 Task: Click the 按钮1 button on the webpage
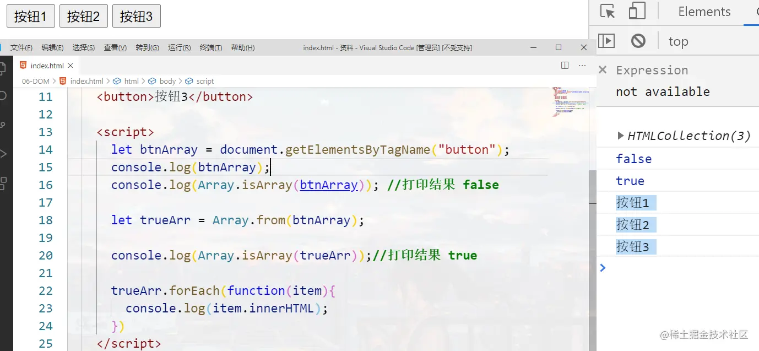pyautogui.click(x=31, y=17)
